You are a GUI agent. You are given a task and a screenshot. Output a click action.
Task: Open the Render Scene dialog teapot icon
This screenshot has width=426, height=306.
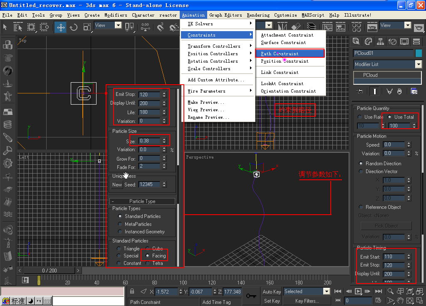pos(372,27)
